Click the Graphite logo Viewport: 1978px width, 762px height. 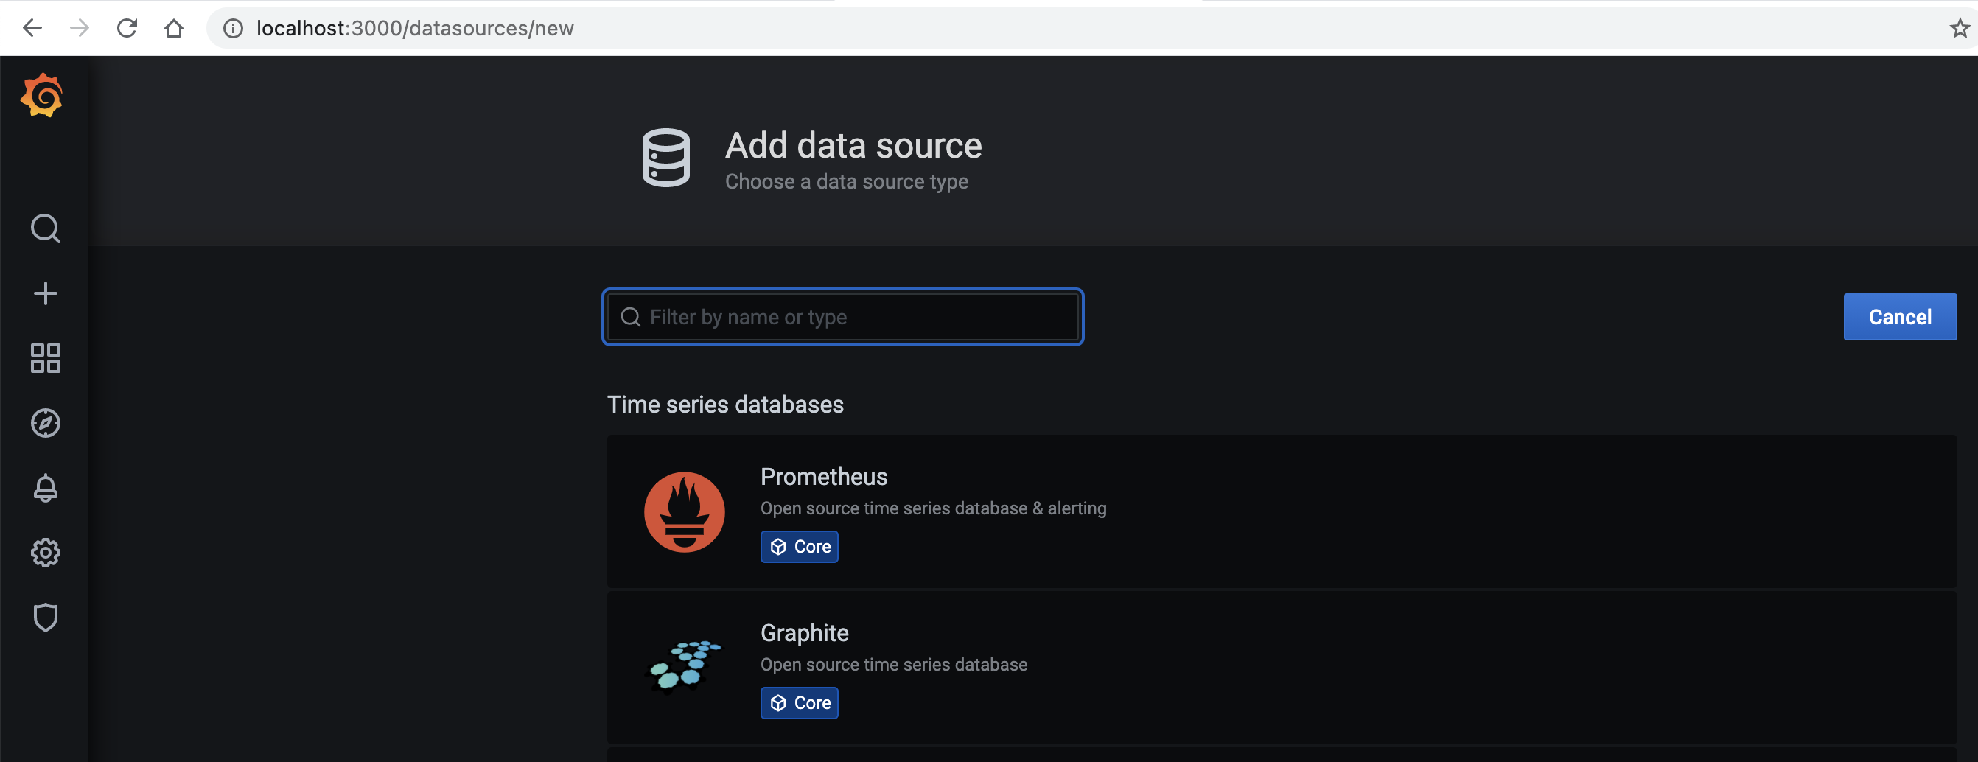[x=684, y=667]
